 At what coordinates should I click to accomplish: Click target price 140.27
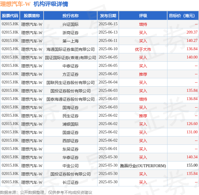pos(192,40)
